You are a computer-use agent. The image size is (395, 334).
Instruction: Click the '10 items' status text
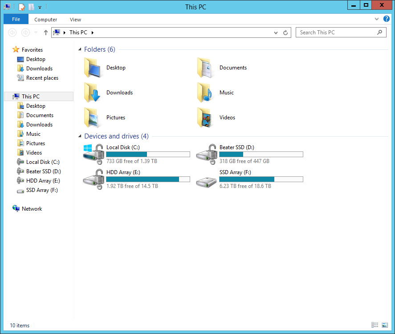tap(20, 326)
